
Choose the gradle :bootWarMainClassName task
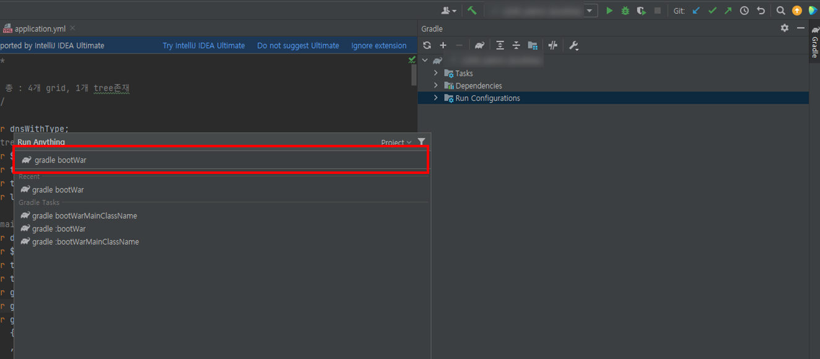[x=222, y=241]
